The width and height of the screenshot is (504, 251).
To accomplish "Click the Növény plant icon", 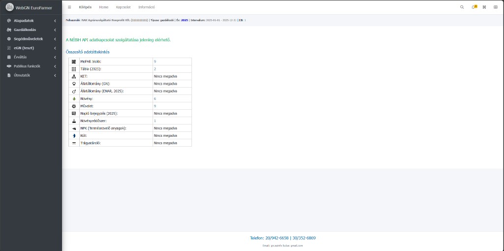I will (74, 98).
